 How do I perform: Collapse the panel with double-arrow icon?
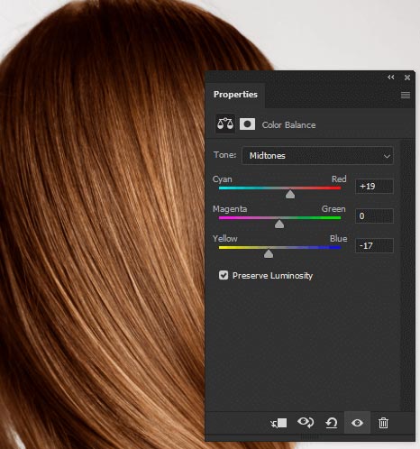391,78
